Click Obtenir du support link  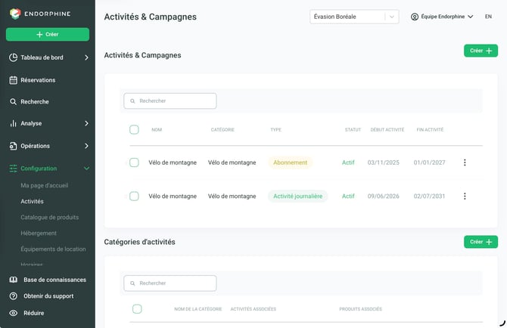tap(48, 296)
